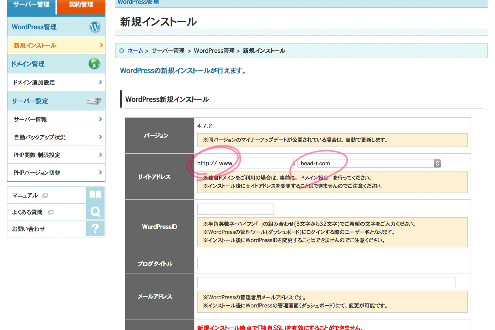Viewport: 495px width, 330px height.
Task: Click external window icon next to マニュアル
Action: [x=45, y=195]
